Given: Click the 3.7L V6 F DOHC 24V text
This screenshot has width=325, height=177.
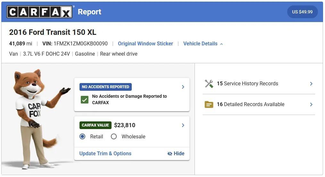Looking at the screenshot, I should (x=46, y=54).
